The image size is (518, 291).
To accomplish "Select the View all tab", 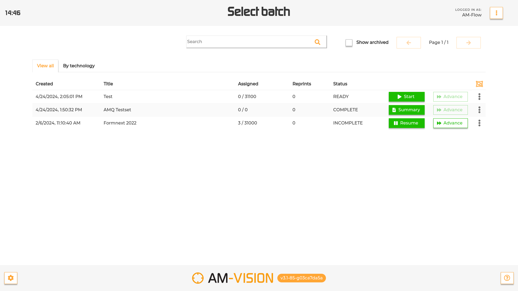I will point(45,66).
